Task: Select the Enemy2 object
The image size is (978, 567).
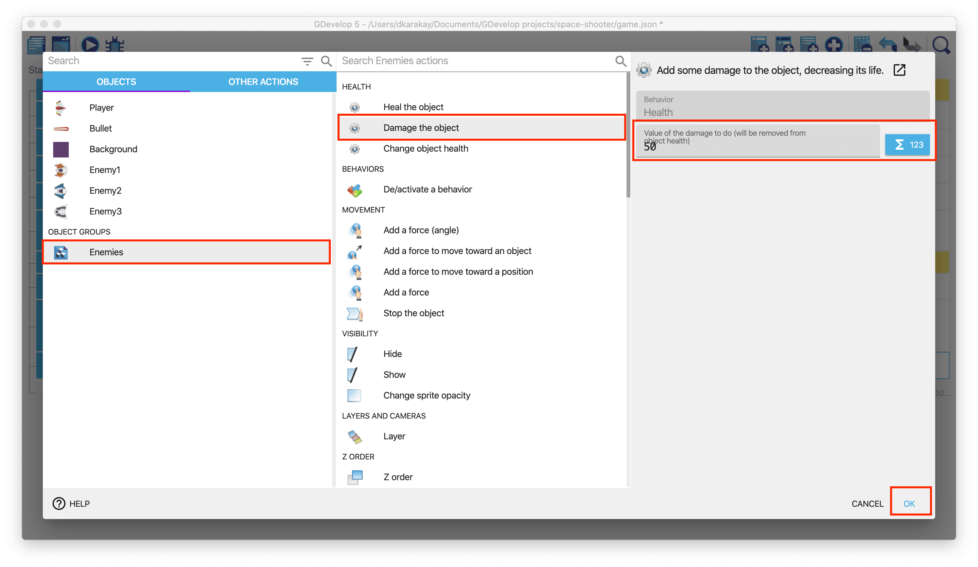Action: click(x=105, y=191)
